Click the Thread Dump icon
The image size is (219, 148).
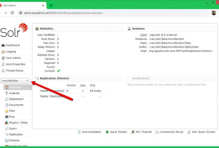pos(3,71)
